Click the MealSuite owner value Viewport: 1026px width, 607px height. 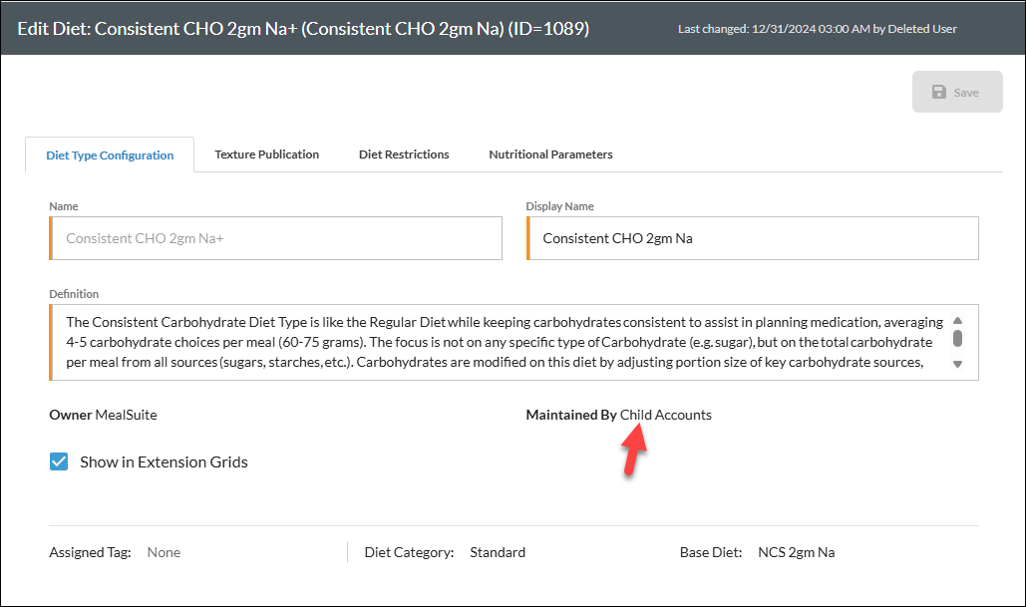[x=127, y=415]
